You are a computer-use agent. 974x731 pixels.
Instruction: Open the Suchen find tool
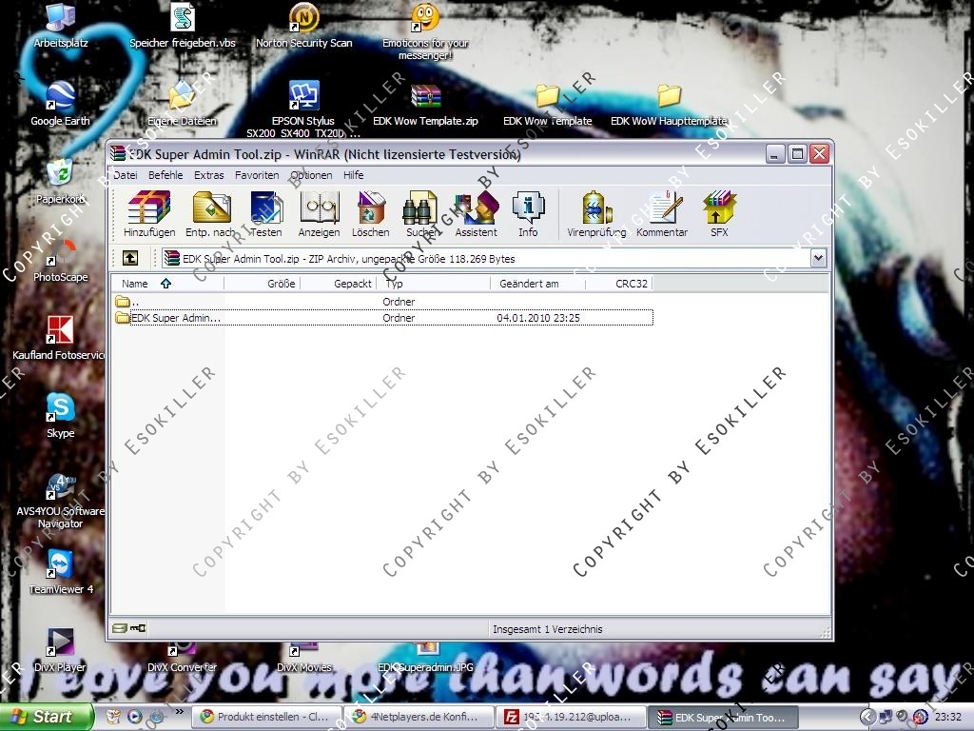421,214
